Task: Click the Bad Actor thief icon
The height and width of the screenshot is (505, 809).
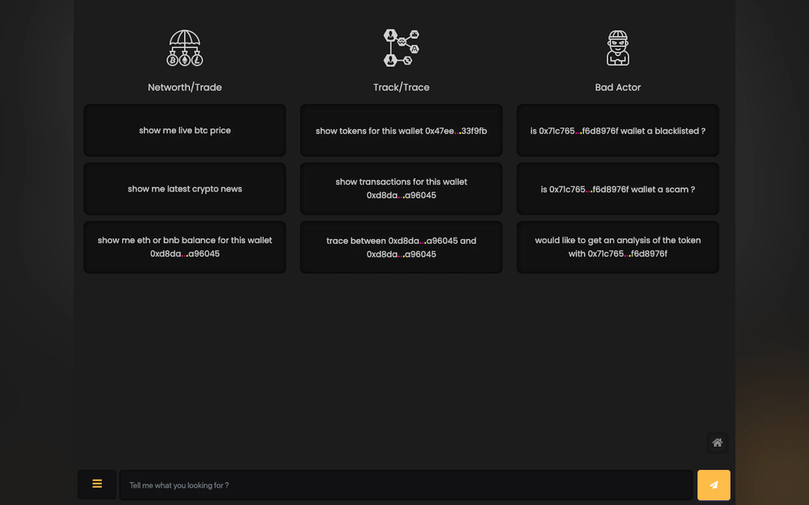Action: click(x=617, y=48)
